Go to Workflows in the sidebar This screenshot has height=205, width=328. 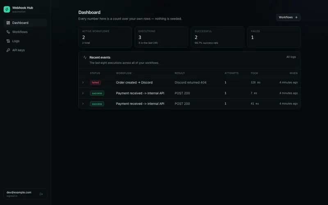(25, 32)
